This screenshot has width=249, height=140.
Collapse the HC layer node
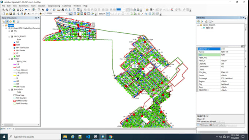pos(10,31)
